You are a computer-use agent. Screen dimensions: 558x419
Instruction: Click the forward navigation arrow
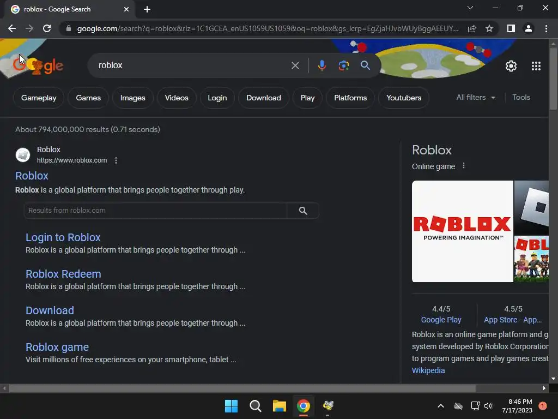(x=29, y=28)
